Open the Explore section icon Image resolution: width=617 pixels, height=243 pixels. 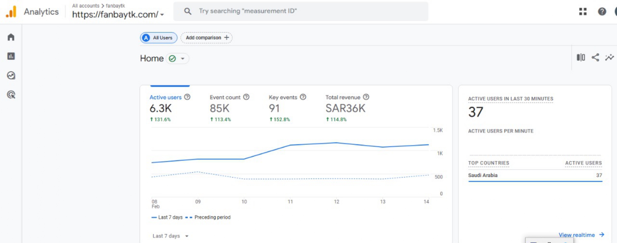11,75
